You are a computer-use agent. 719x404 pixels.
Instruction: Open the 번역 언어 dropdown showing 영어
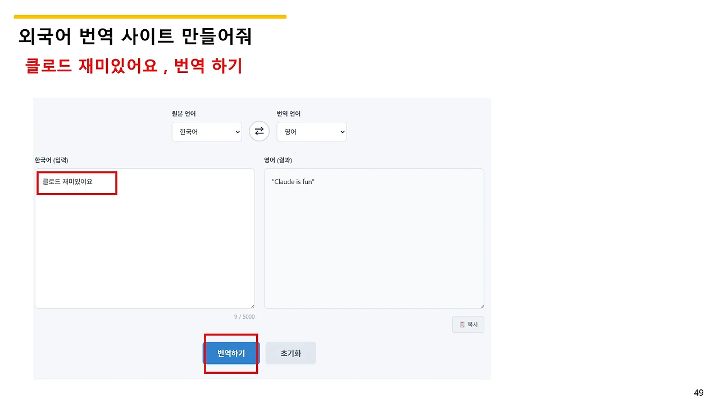[x=311, y=132]
